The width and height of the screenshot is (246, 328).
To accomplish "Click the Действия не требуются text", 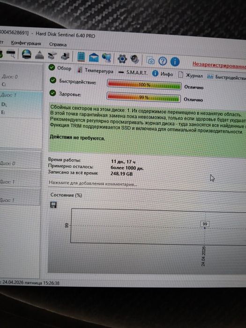I will coord(77,138).
